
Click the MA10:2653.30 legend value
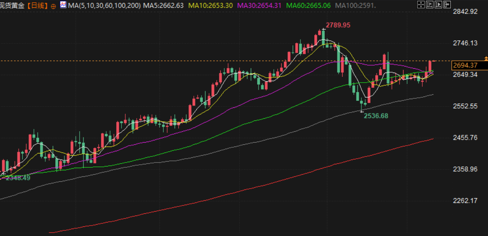211,5
